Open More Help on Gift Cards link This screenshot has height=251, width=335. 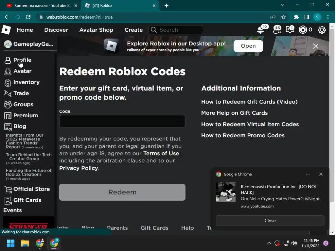pyautogui.click(x=234, y=113)
